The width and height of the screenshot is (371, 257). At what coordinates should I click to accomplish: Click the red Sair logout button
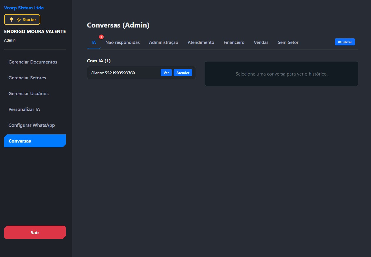(35, 232)
